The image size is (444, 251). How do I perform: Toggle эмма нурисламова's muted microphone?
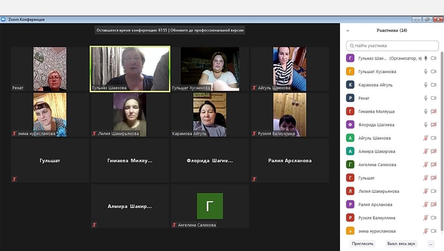click(426, 231)
